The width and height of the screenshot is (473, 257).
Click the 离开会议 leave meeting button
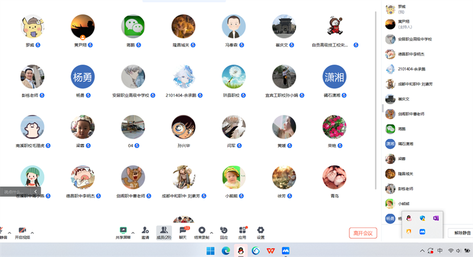[362, 233]
